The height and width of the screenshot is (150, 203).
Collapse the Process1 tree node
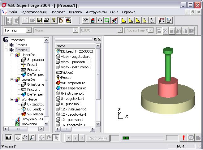point(6,50)
